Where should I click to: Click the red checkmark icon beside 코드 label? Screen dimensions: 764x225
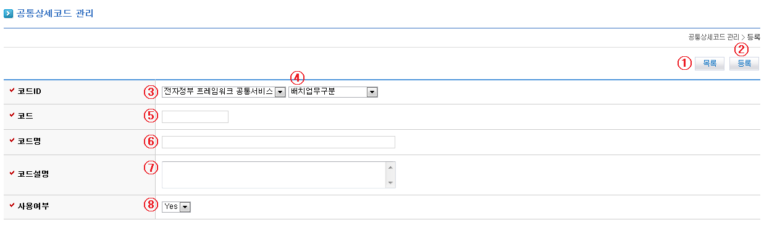12,116
